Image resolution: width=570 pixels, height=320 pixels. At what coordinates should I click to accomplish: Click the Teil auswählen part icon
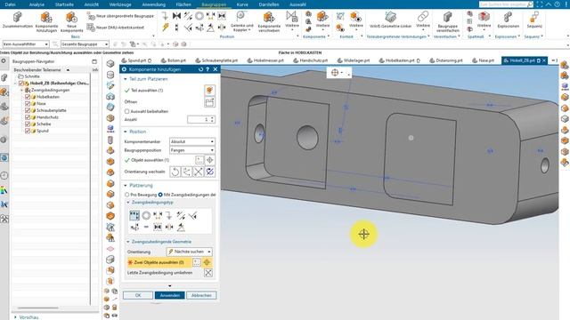pyautogui.click(x=209, y=90)
